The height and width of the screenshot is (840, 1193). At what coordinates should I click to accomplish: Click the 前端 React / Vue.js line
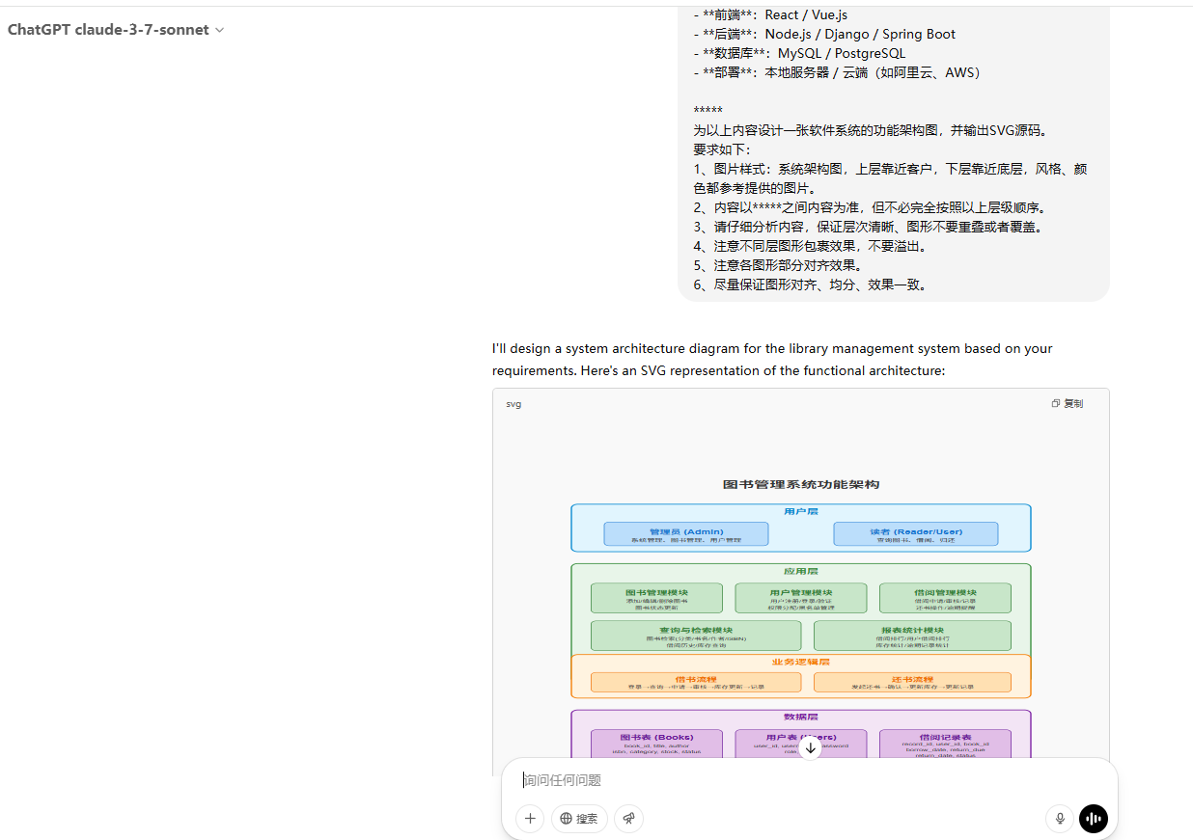[x=770, y=14]
